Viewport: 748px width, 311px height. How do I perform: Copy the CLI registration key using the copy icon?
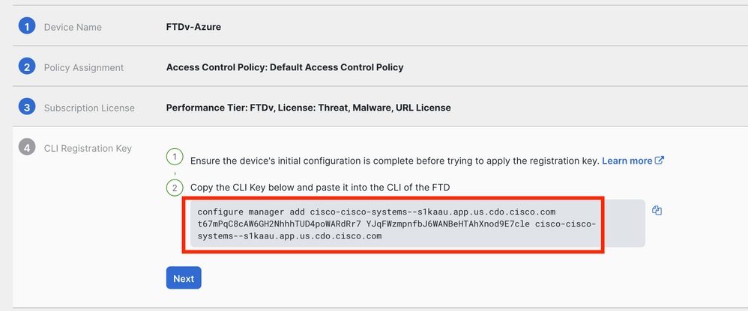click(657, 211)
